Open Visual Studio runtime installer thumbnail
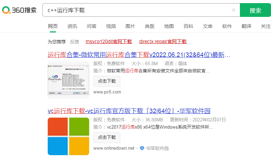Image resolution: width=271 pixels, height=160 pixels. tap(68, 80)
